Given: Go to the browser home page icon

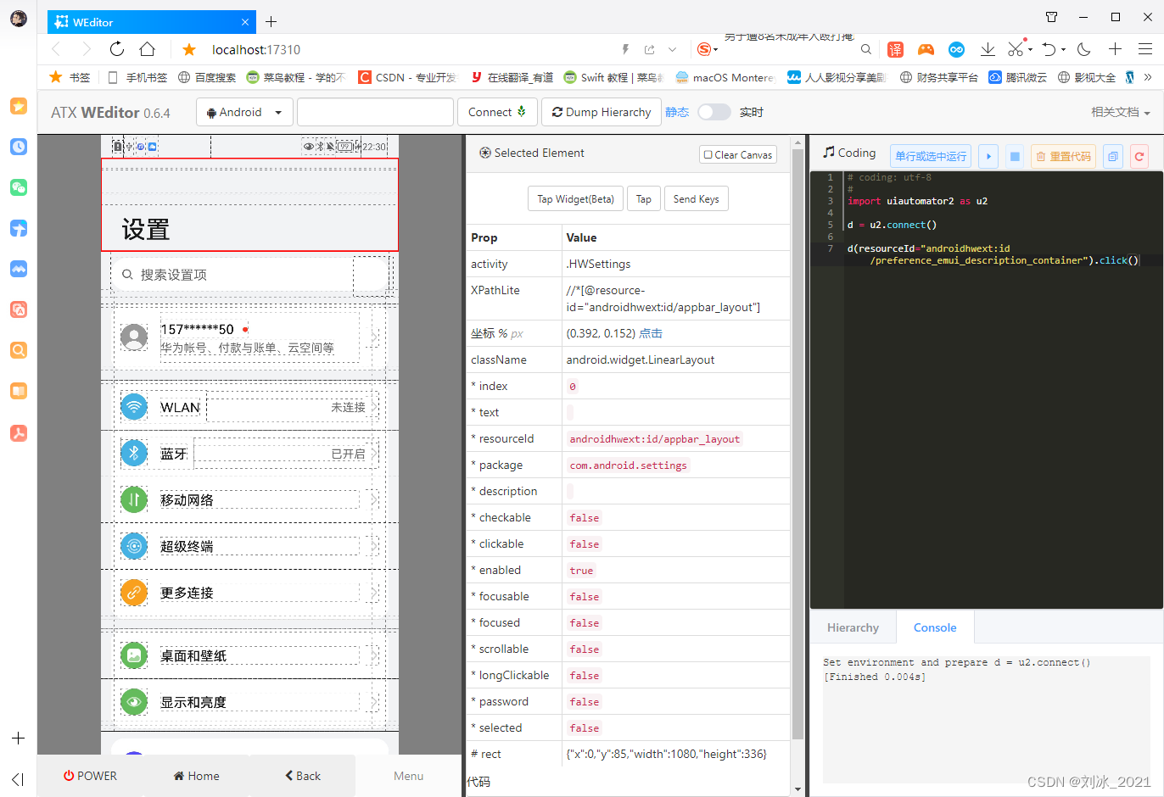Looking at the screenshot, I should coord(148,49).
